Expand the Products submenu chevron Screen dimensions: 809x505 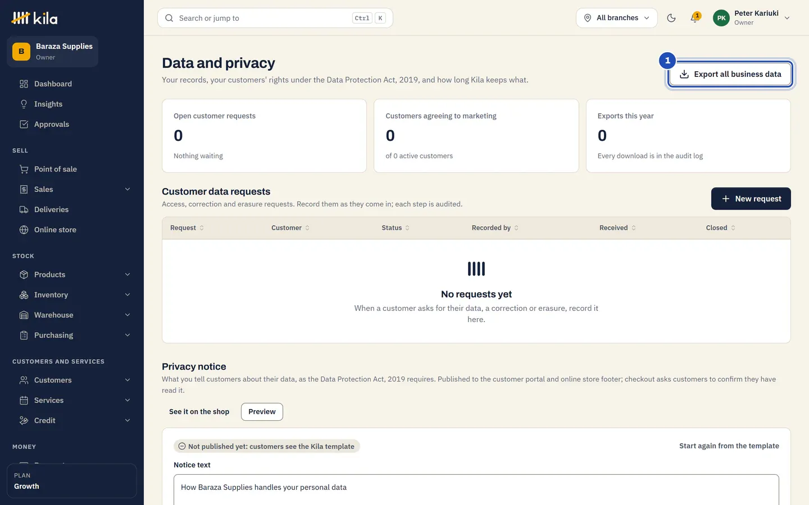pyautogui.click(x=128, y=274)
